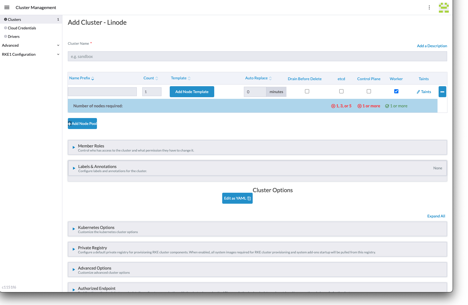Enable the Control Plane role checkbox
468x305 pixels.
coord(369,91)
